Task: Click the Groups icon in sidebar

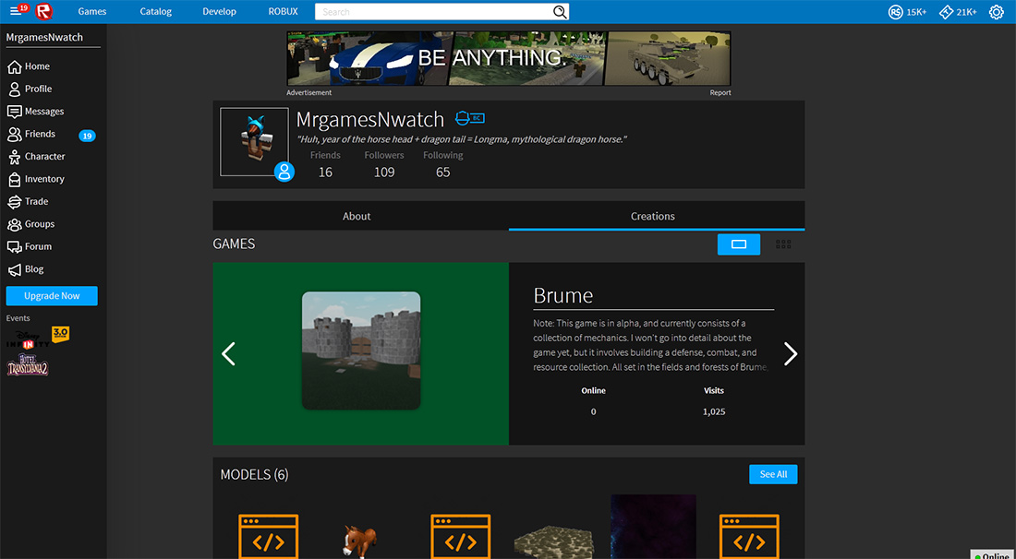Action: click(14, 224)
